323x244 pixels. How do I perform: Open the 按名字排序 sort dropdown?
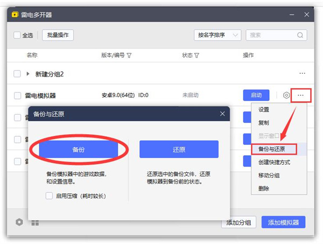(217, 35)
